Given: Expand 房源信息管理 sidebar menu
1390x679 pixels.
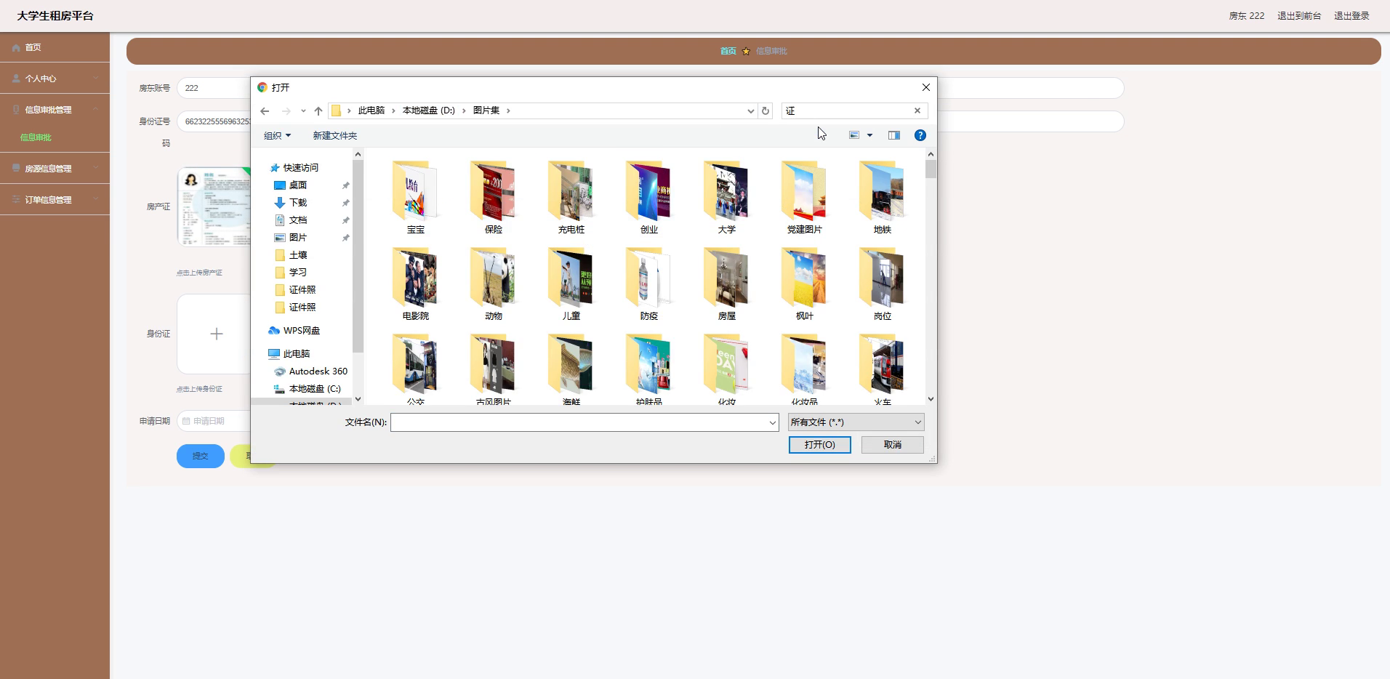Looking at the screenshot, I should (x=55, y=169).
